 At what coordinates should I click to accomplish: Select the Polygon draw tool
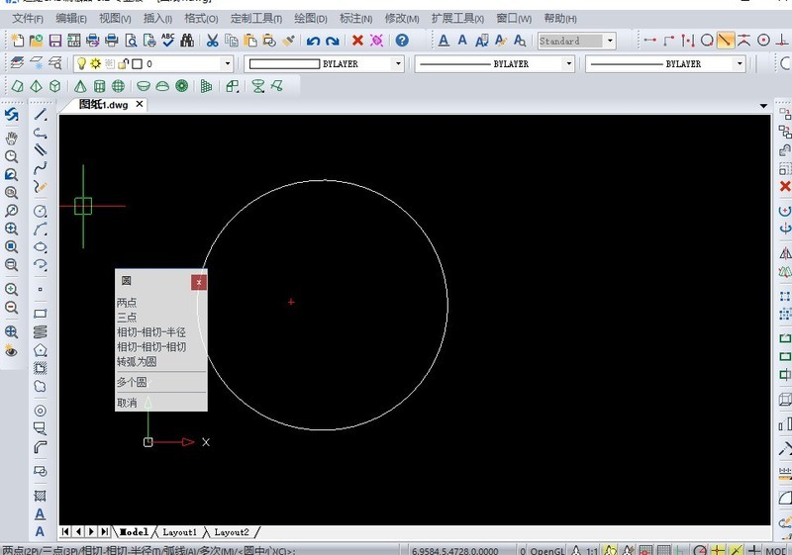pos(41,350)
